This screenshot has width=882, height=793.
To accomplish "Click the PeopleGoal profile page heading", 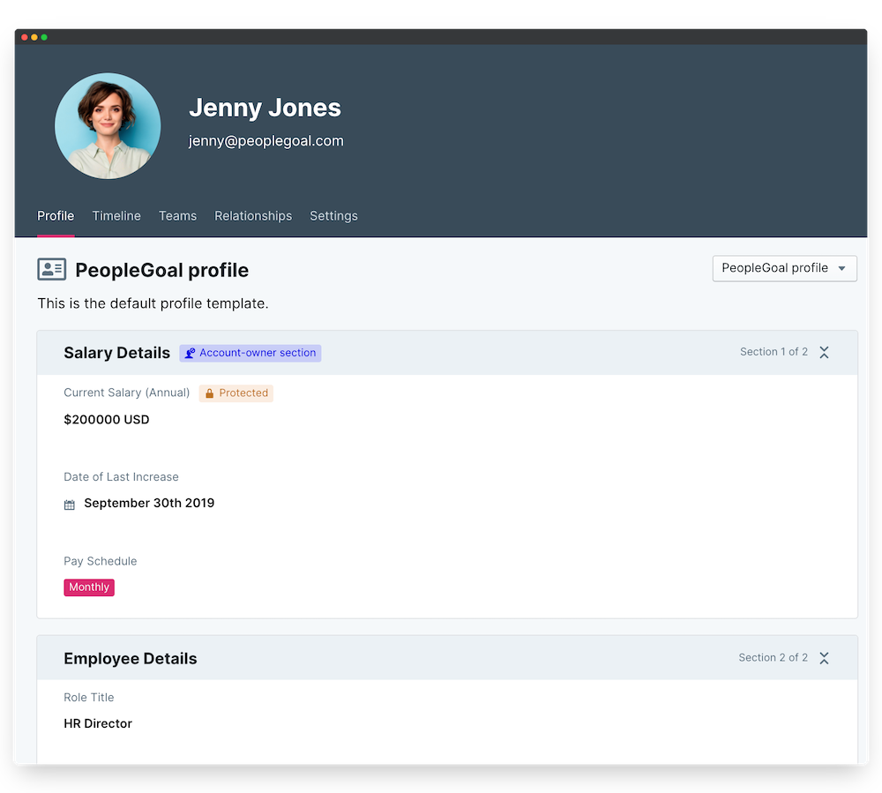I will point(162,271).
